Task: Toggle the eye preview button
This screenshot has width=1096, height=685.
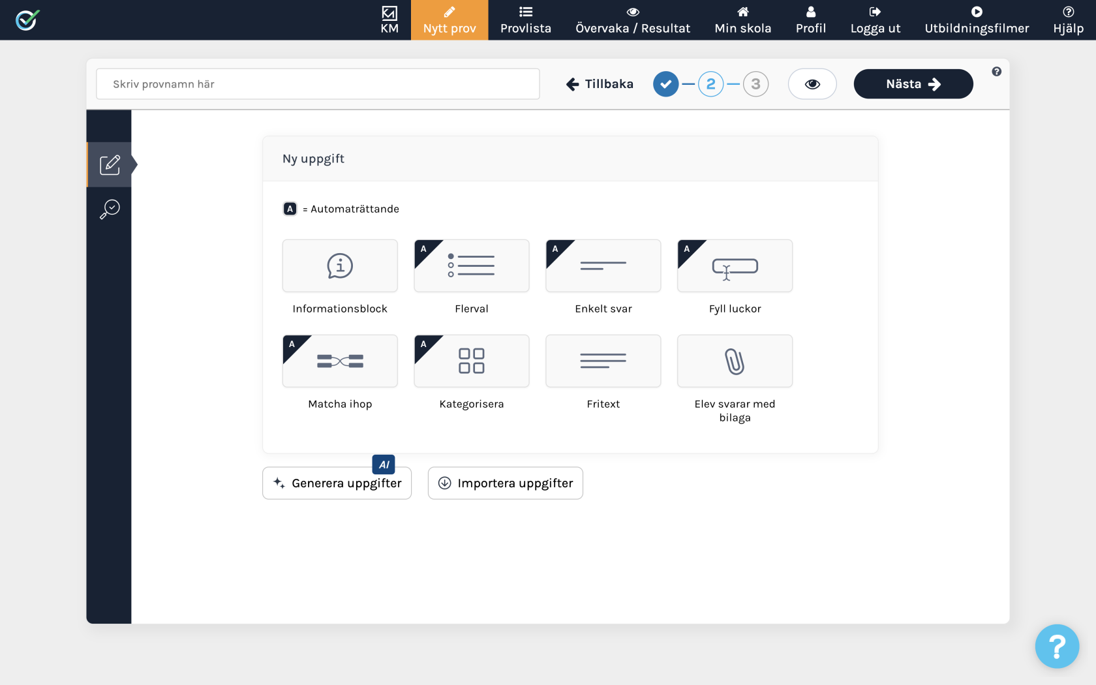Action: pyautogui.click(x=812, y=84)
